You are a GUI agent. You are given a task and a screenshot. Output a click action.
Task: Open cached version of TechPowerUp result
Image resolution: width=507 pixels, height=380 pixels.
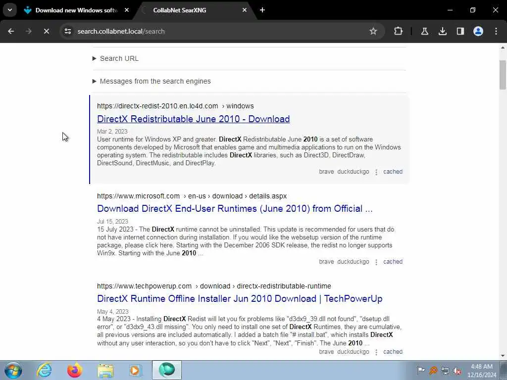393,352
